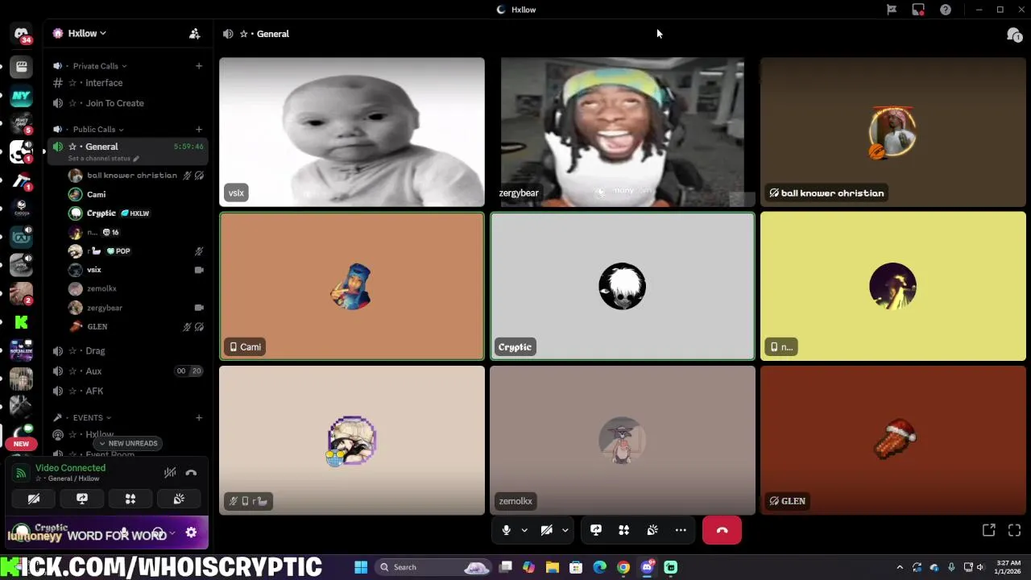Join the Drag voice channel
The image size is (1031, 580).
pyautogui.click(x=127, y=351)
